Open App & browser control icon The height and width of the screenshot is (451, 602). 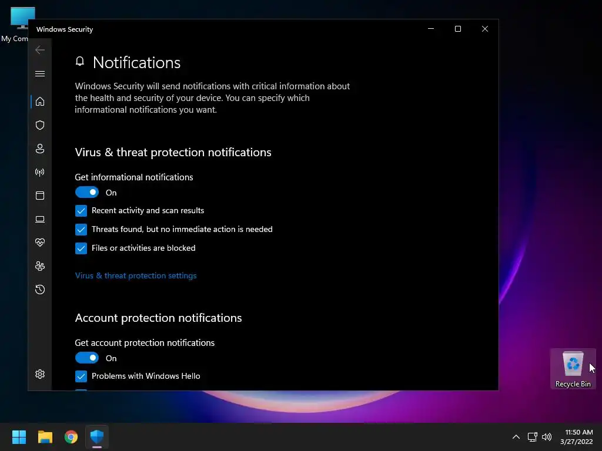click(x=40, y=196)
